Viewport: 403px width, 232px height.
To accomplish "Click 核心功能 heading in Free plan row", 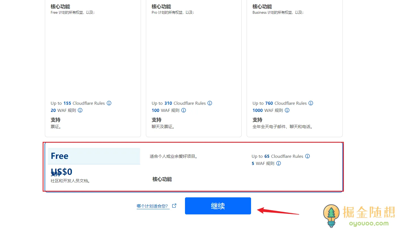I will pyautogui.click(x=162, y=179).
